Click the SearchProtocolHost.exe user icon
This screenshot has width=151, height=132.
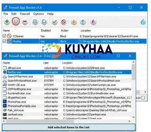pos(5,81)
